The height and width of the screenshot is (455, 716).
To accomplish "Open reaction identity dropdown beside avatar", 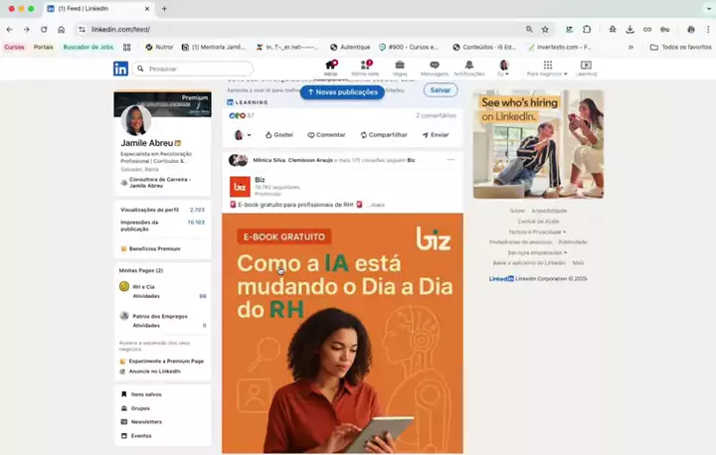I will pos(249,135).
